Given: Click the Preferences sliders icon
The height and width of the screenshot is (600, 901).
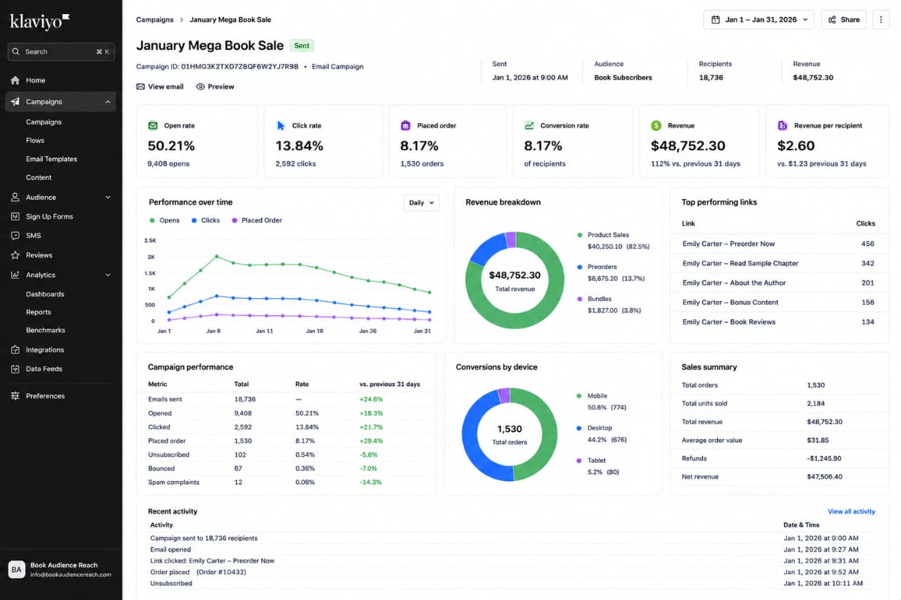Looking at the screenshot, I should point(15,396).
